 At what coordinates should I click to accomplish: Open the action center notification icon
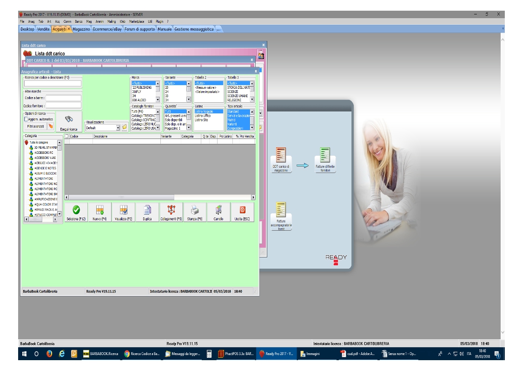point(497,354)
